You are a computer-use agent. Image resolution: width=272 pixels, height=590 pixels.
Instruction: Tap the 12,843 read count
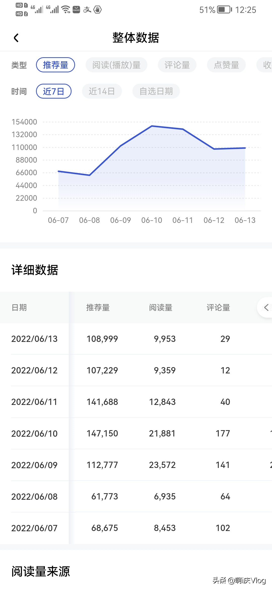[162, 402]
